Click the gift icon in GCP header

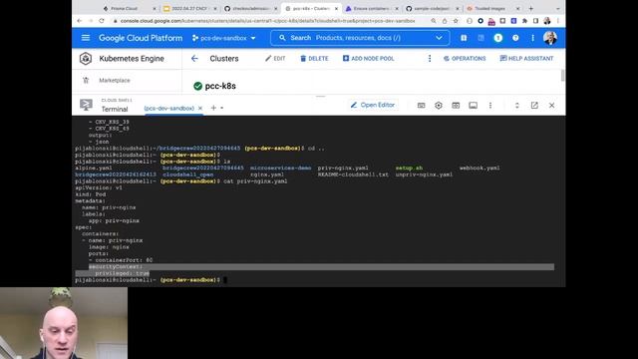click(464, 38)
